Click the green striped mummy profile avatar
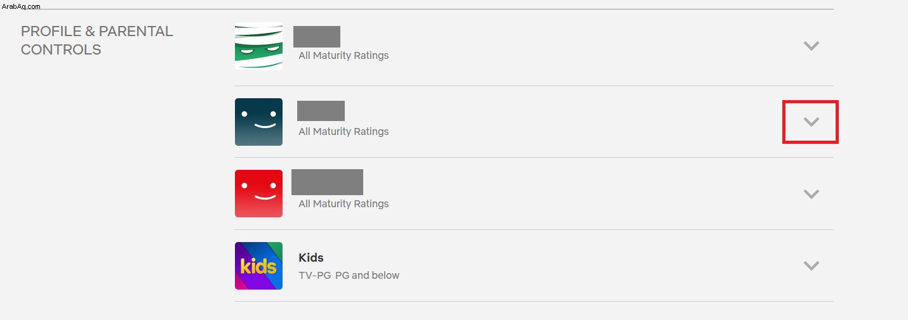Viewport: 908px width, 320px height. click(x=258, y=46)
